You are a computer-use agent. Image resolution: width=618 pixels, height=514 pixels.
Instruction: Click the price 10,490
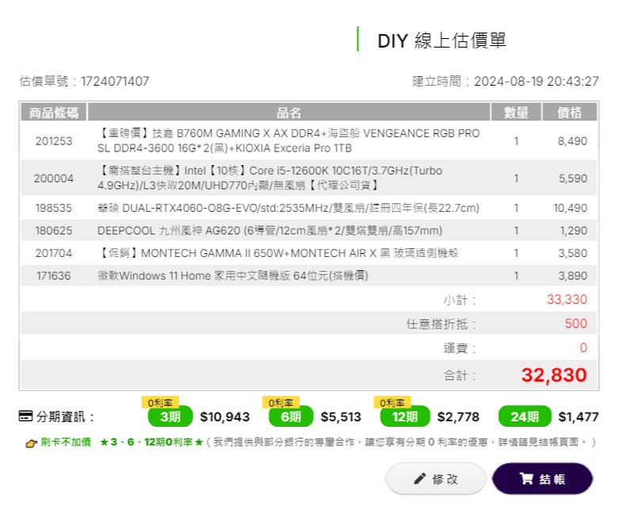(x=570, y=208)
